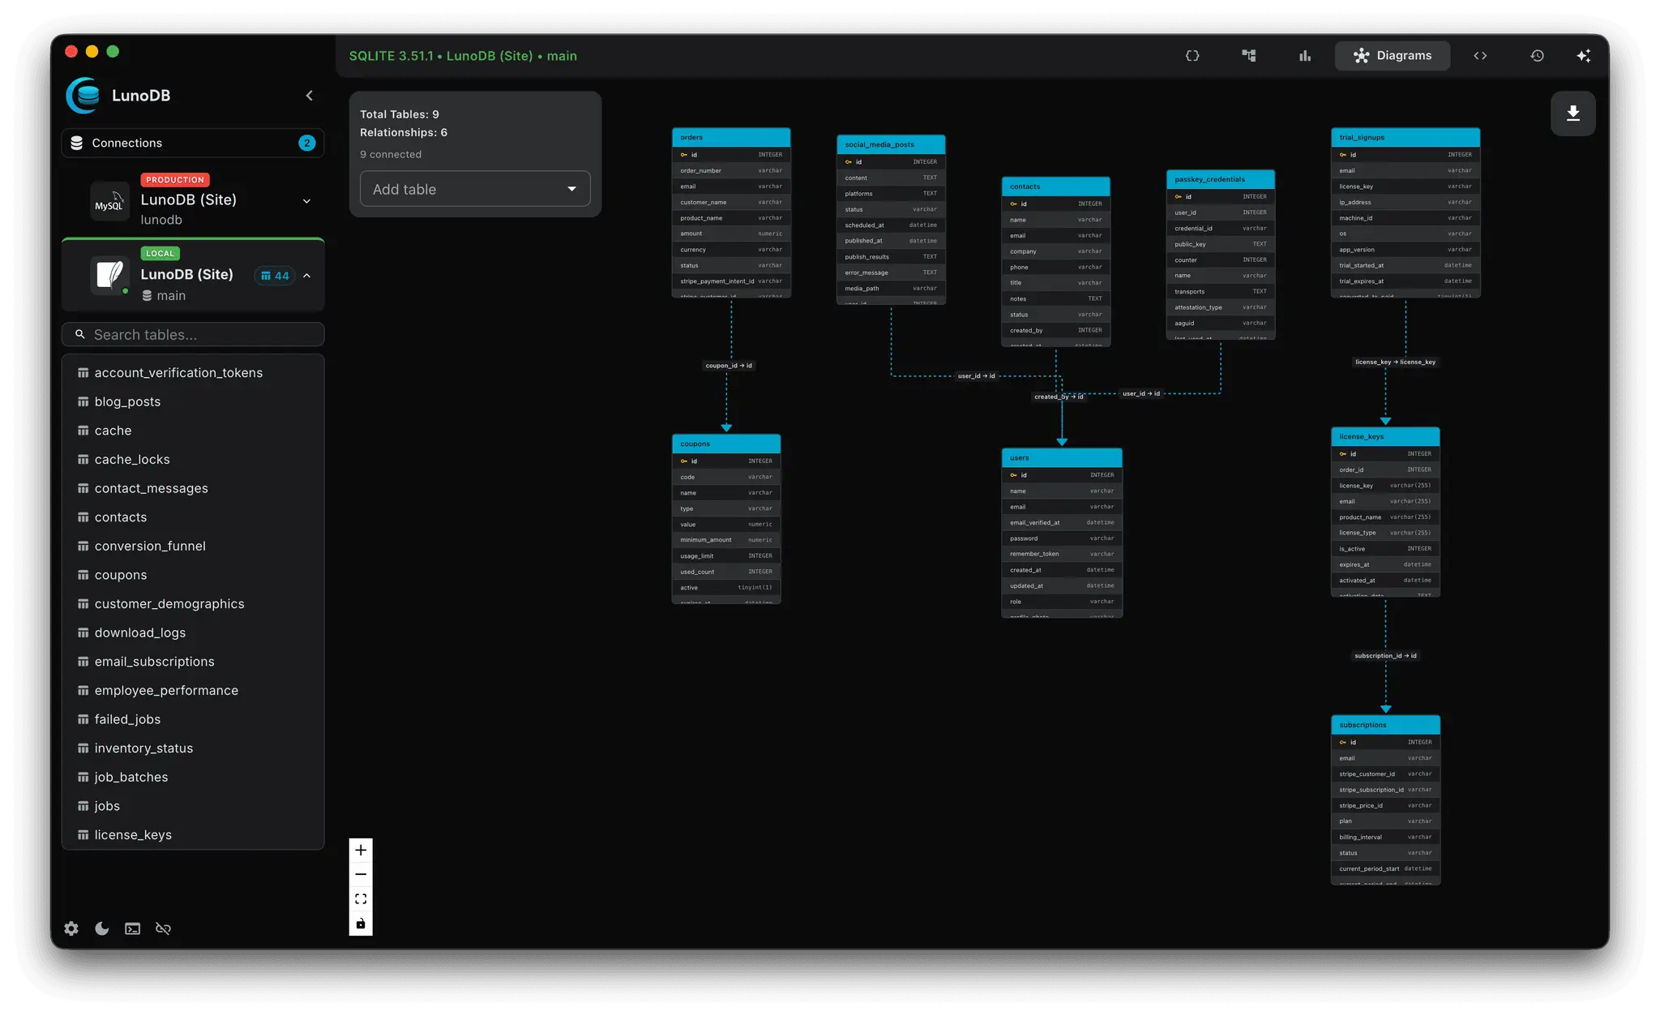Select the passkey_credentials diagram table header
The width and height of the screenshot is (1660, 1016).
pos(1221,179)
